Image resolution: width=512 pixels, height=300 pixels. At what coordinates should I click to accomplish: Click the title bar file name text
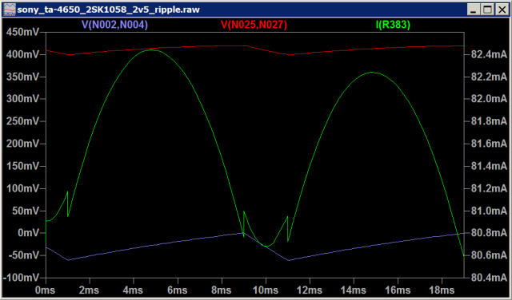click(x=108, y=10)
